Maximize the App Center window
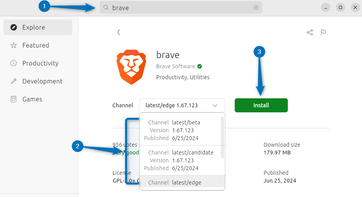The image size is (362, 197). [x=340, y=7]
